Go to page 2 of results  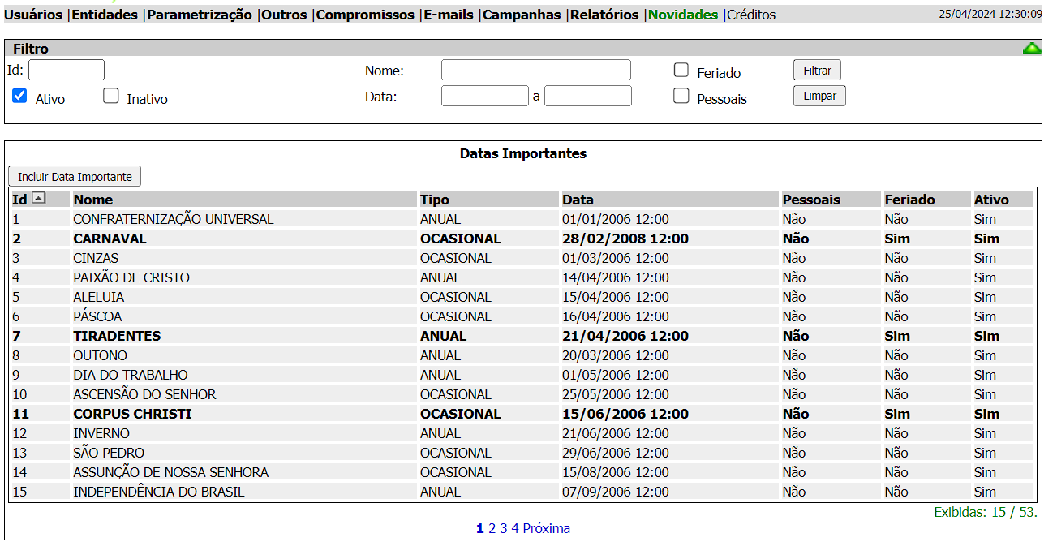pyautogui.click(x=492, y=528)
